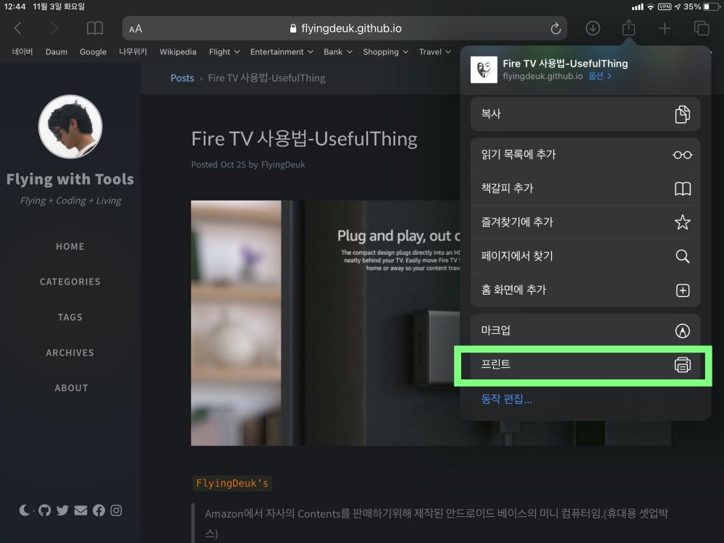This screenshot has height=543, width=724.
Task: Expand the Flight bookmarks folder
Action: click(x=224, y=52)
